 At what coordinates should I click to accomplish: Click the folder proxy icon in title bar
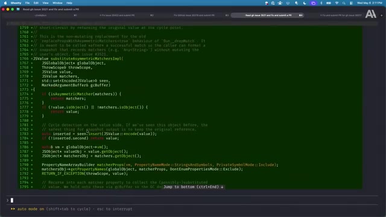(x=18, y=9)
